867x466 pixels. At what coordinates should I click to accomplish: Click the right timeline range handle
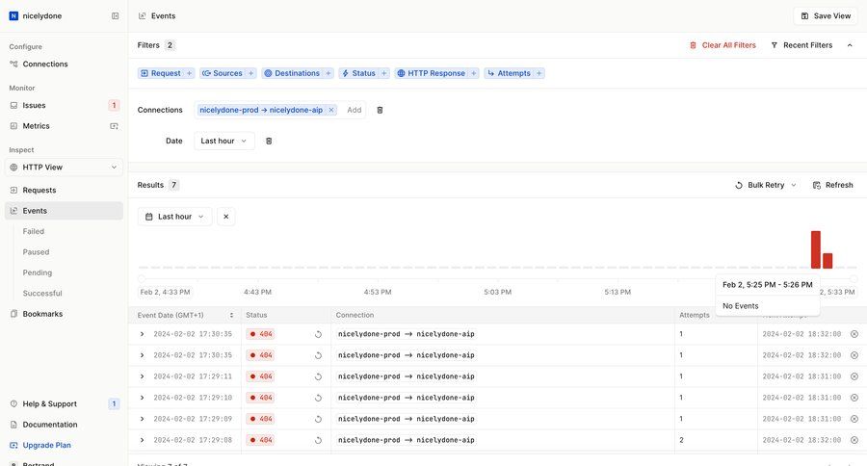coord(854,278)
